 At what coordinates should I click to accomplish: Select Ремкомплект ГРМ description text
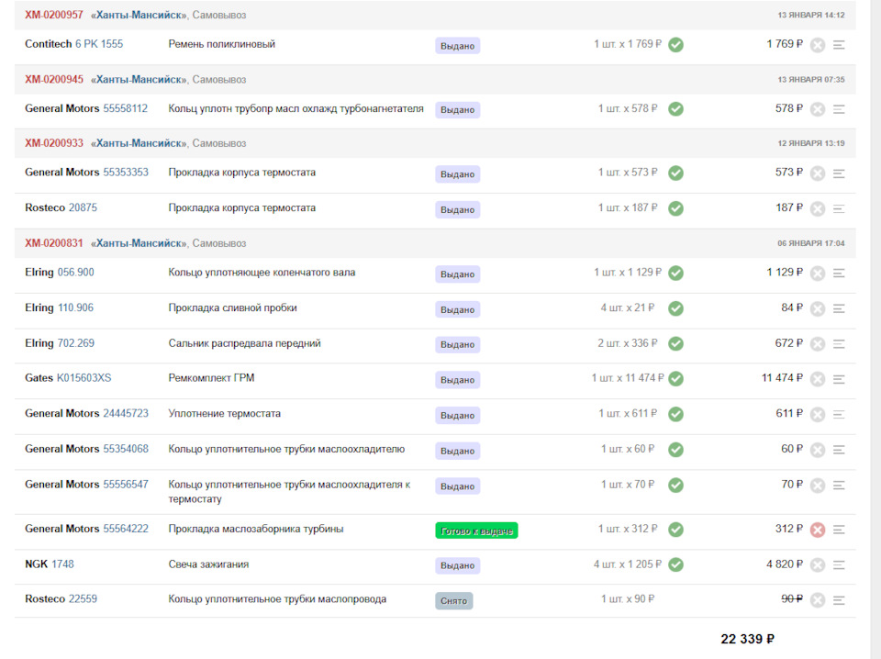coord(211,378)
